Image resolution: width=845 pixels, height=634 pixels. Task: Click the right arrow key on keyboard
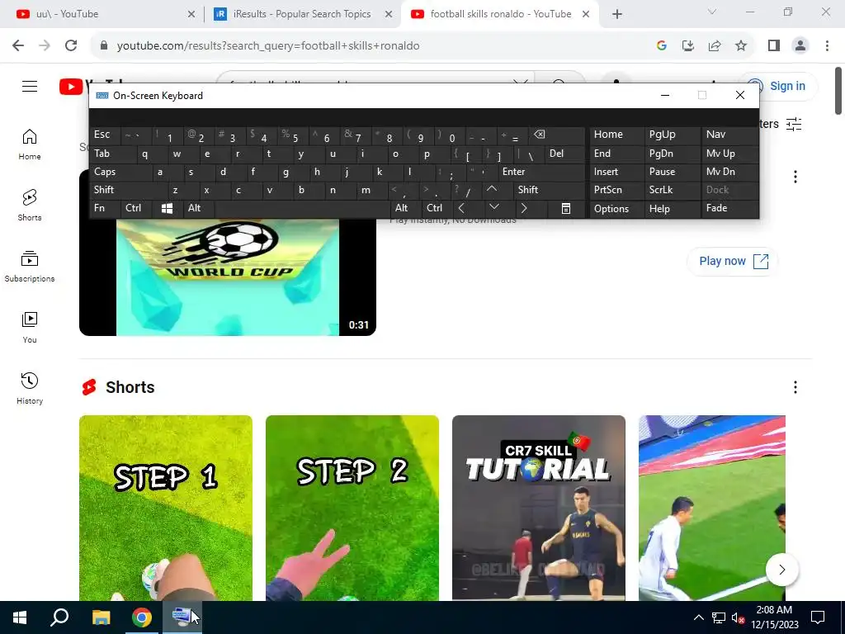point(524,208)
